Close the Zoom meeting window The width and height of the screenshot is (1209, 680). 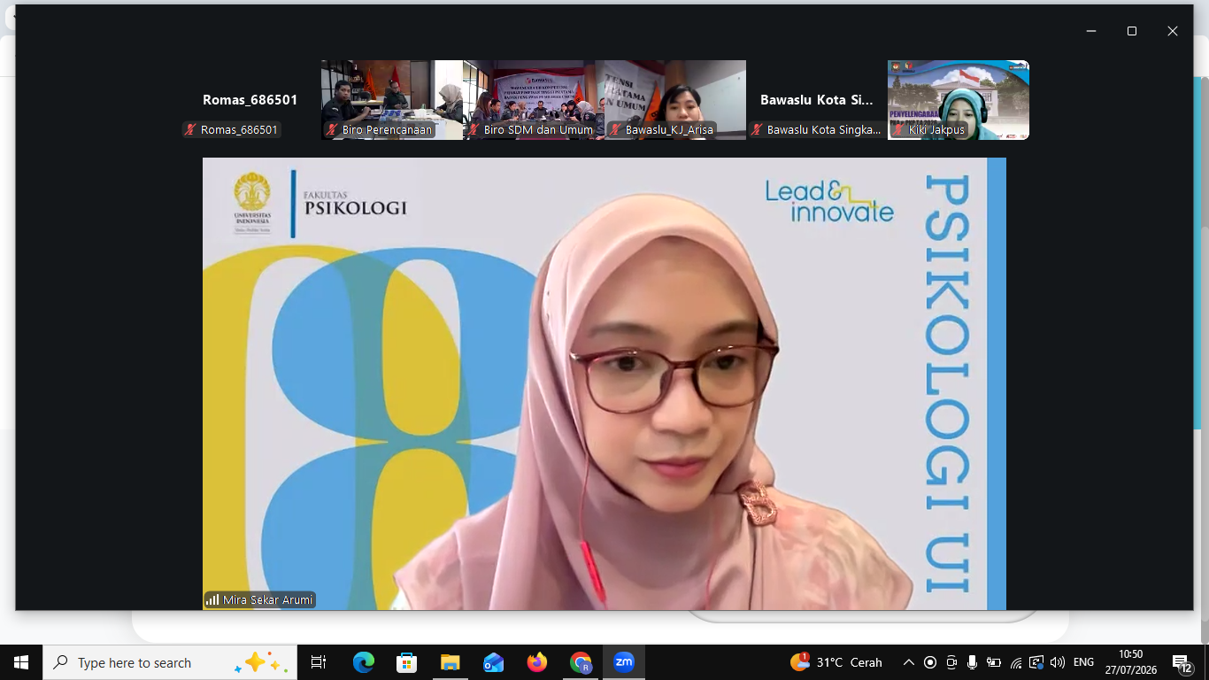(1173, 31)
